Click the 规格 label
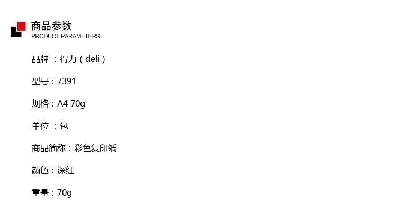 pyautogui.click(x=40, y=103)
